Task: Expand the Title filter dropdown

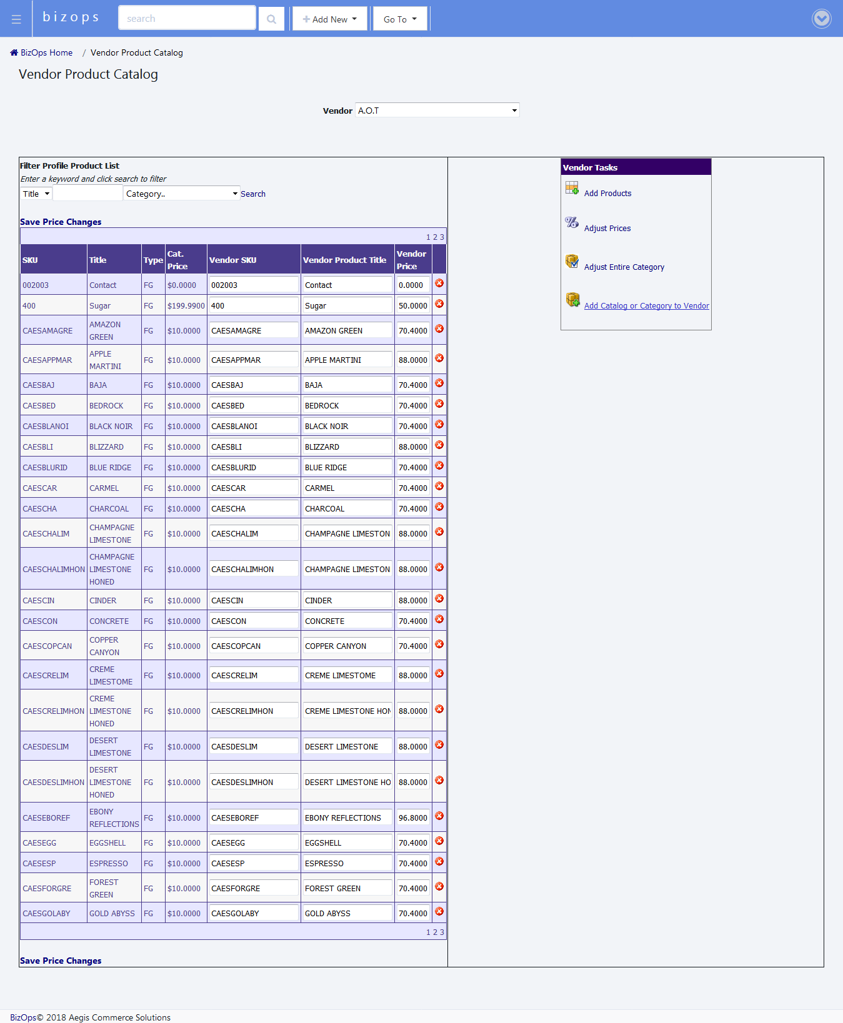Action: point(36,194)
